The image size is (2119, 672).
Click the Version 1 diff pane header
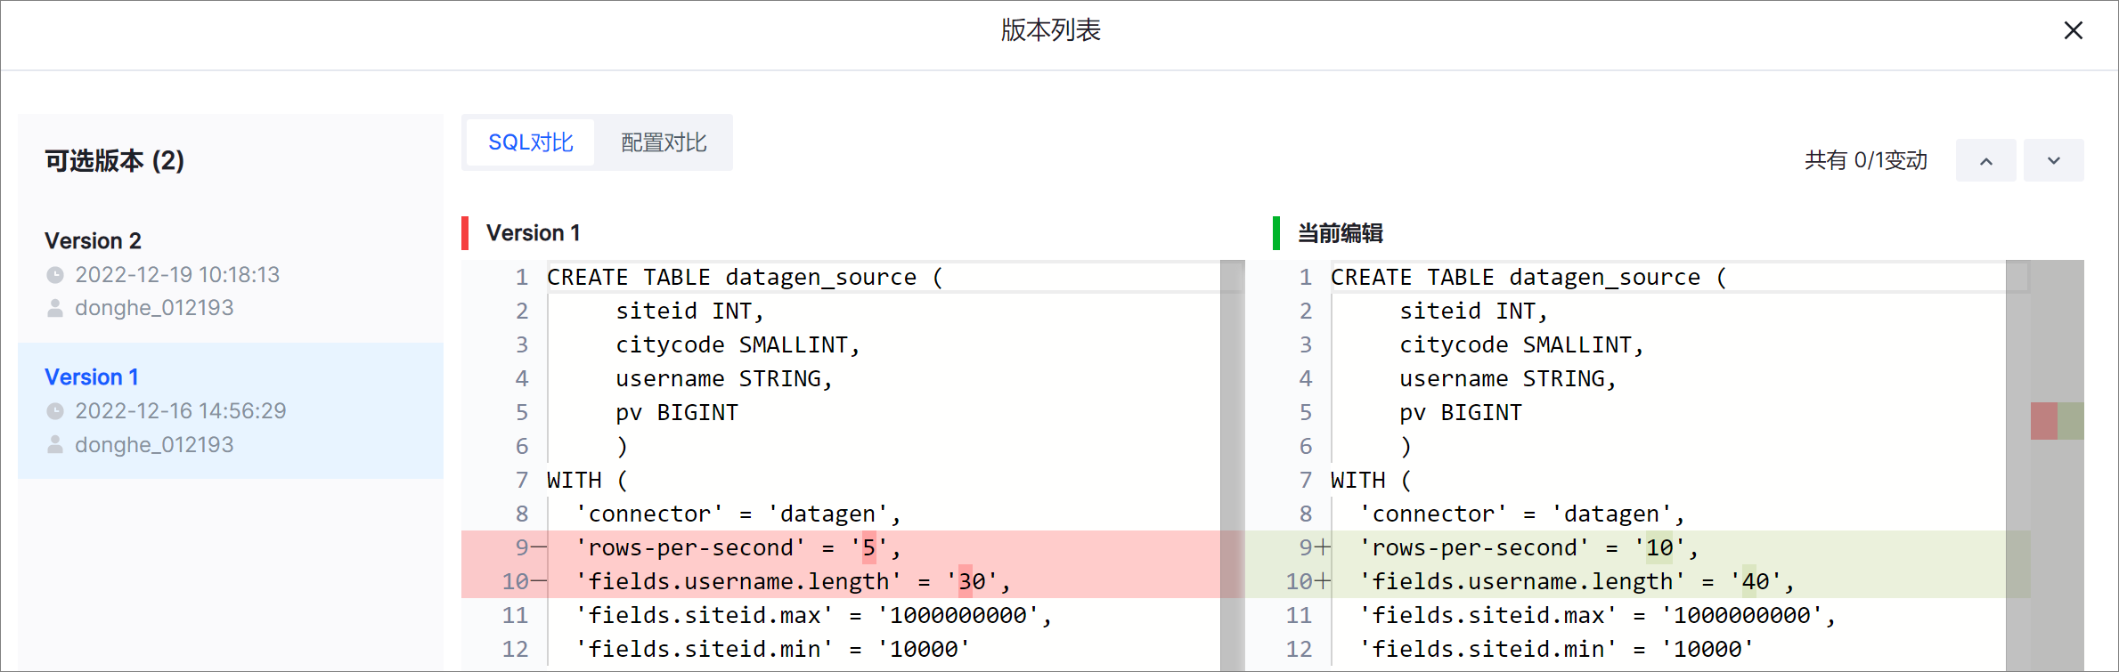coord(533,233)
